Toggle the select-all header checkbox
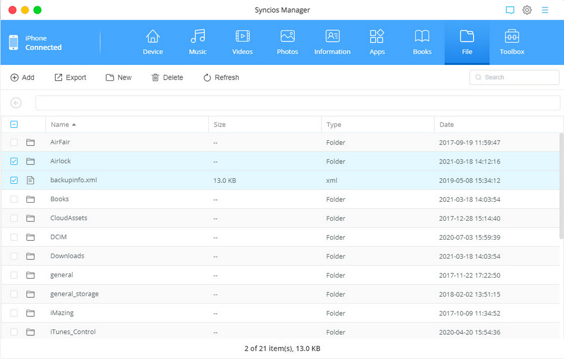Viewport: 564px width, 359px height. click(x=14, y=125)
